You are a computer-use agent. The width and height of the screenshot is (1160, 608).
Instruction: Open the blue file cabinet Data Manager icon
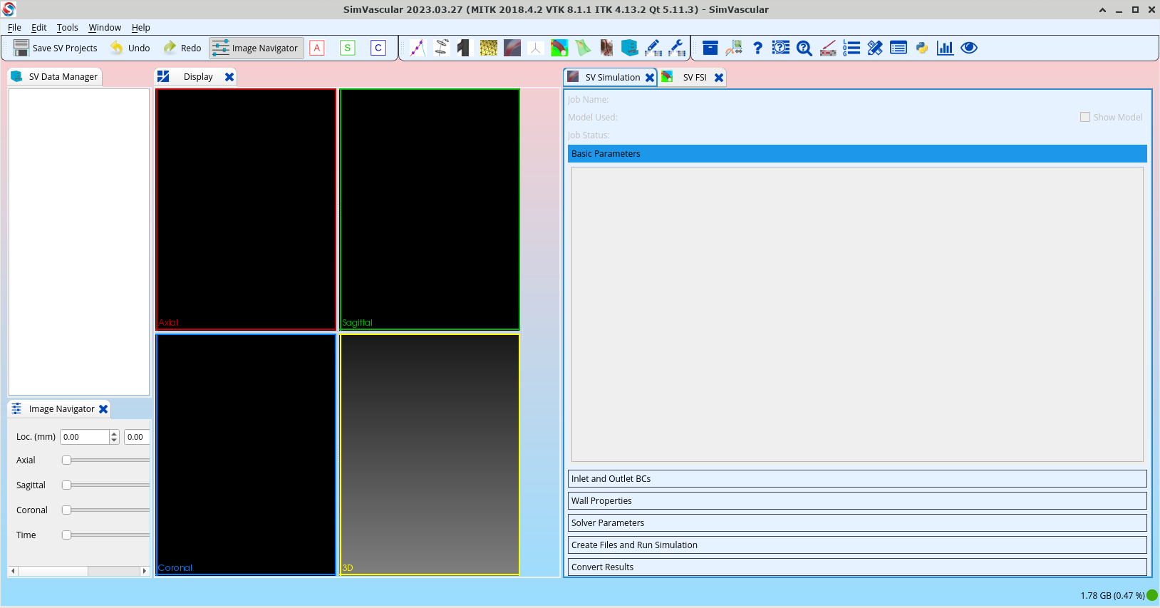(630, 48)
